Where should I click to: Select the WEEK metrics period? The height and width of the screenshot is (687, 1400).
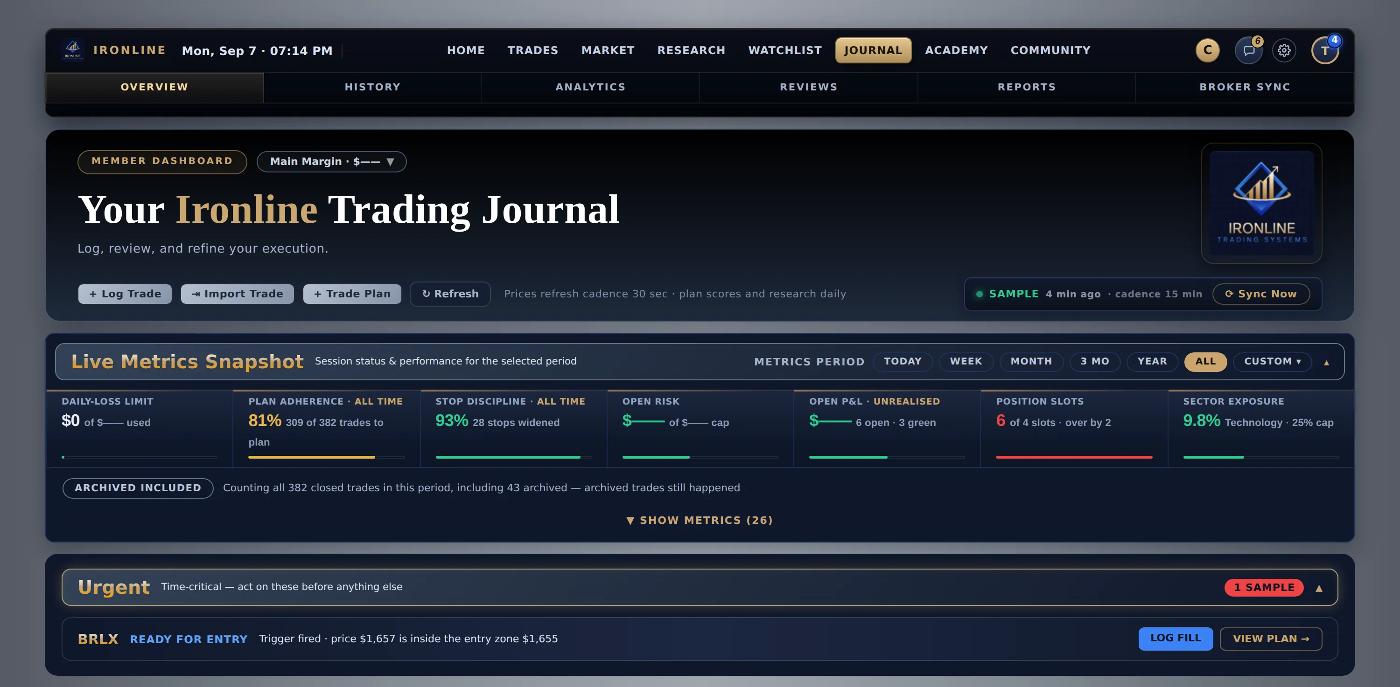point(966,362)
